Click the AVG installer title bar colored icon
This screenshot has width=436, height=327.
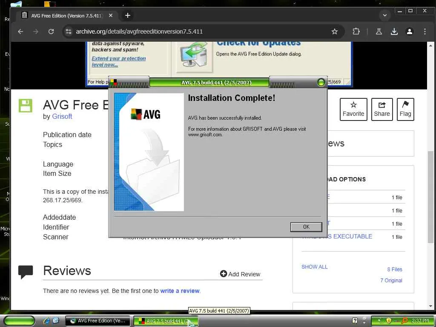tap(113, 82)
